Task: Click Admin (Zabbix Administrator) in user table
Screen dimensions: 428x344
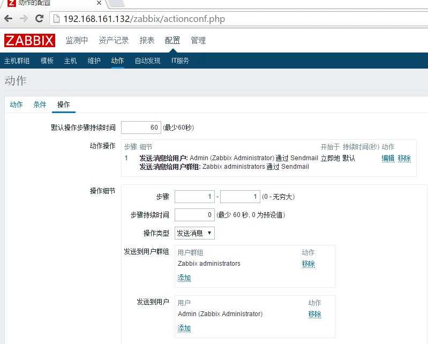Action: [220, 313]
